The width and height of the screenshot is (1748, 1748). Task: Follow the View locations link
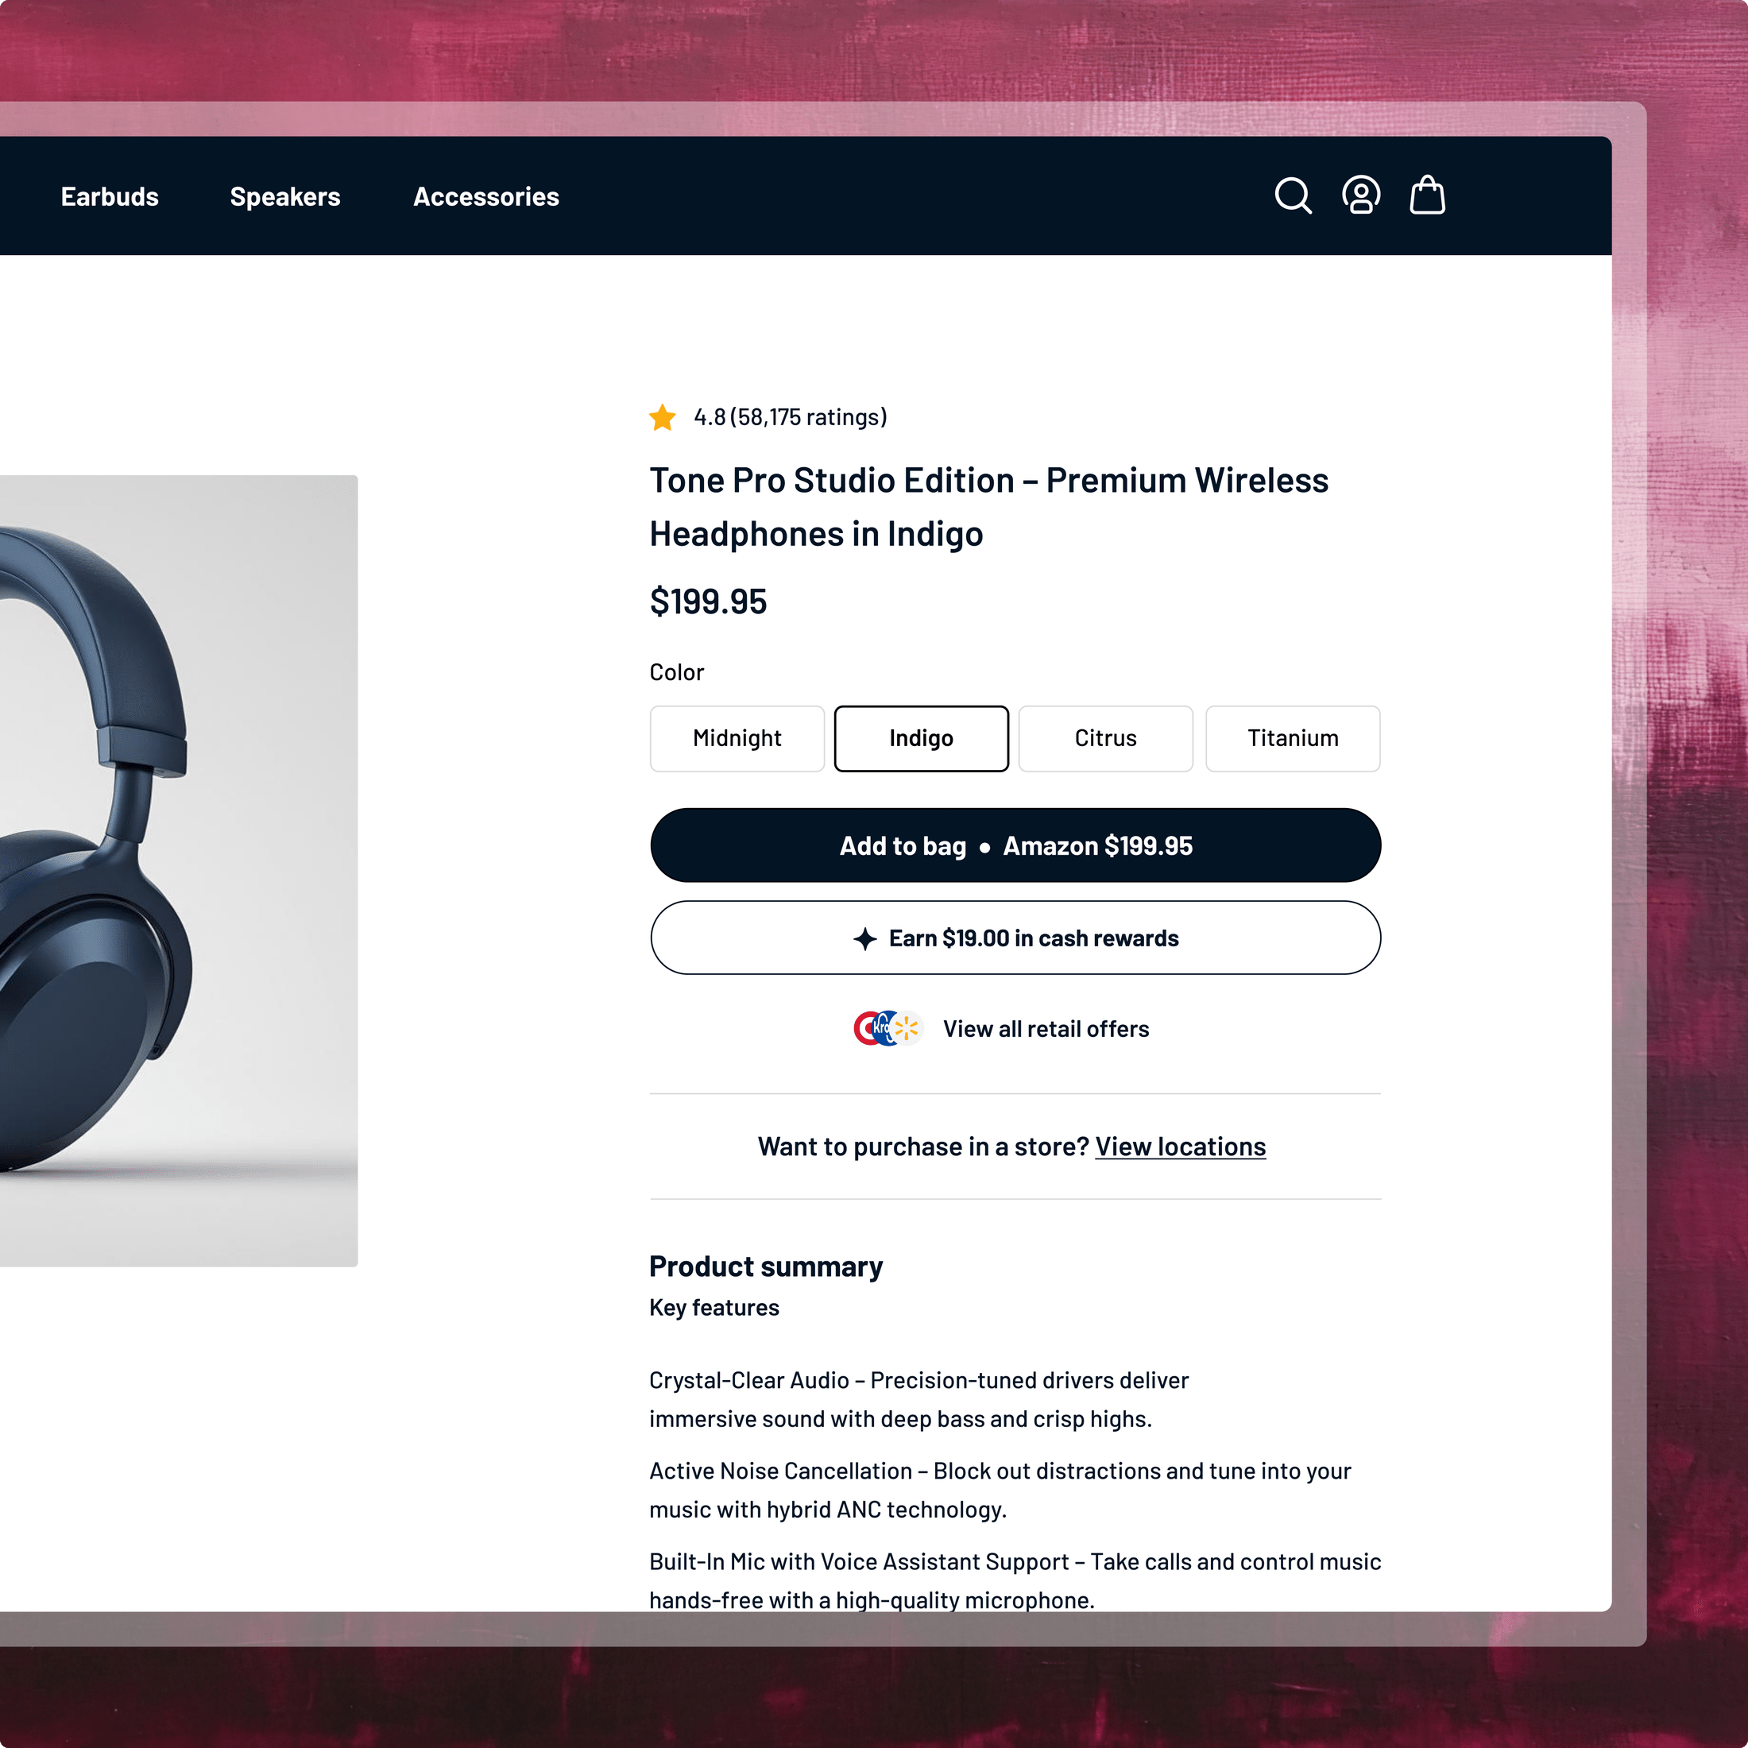[1180, 1147]
